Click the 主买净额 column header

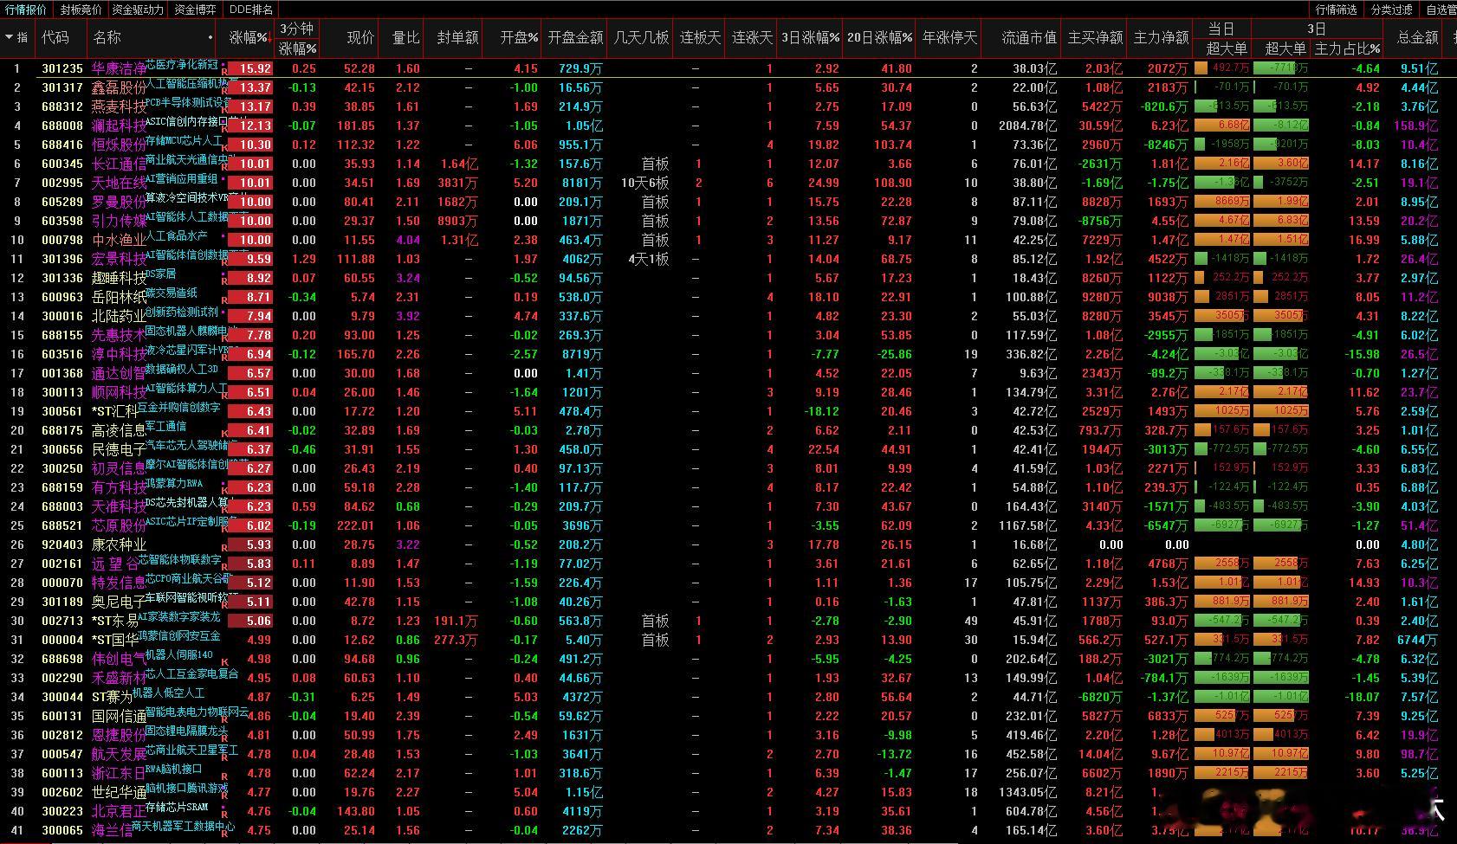pyautogui.click(x=1095, y=37)
